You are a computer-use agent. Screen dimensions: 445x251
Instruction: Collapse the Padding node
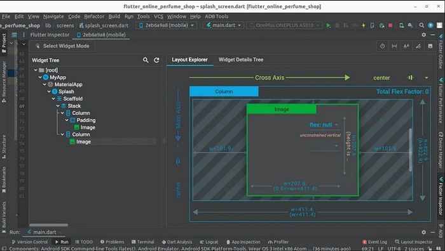[x=67, y=120]
